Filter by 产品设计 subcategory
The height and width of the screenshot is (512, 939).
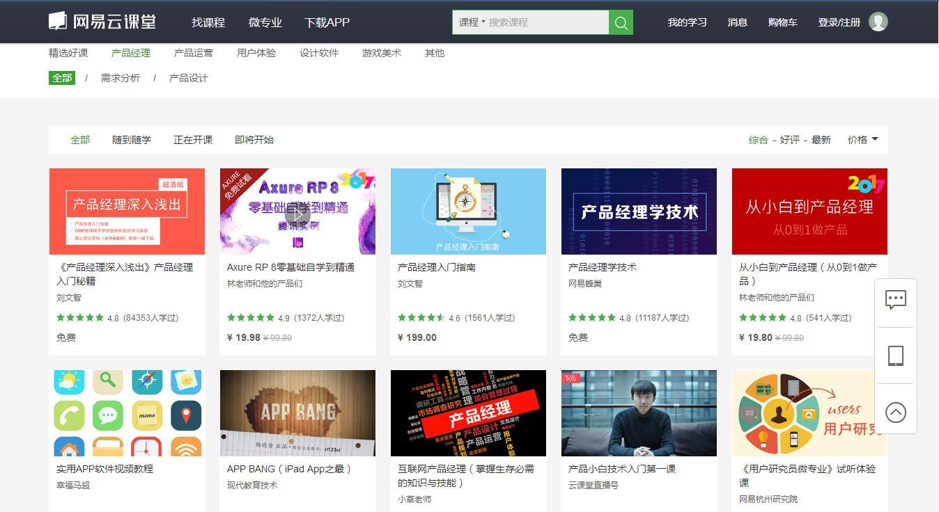click(189, 78)
